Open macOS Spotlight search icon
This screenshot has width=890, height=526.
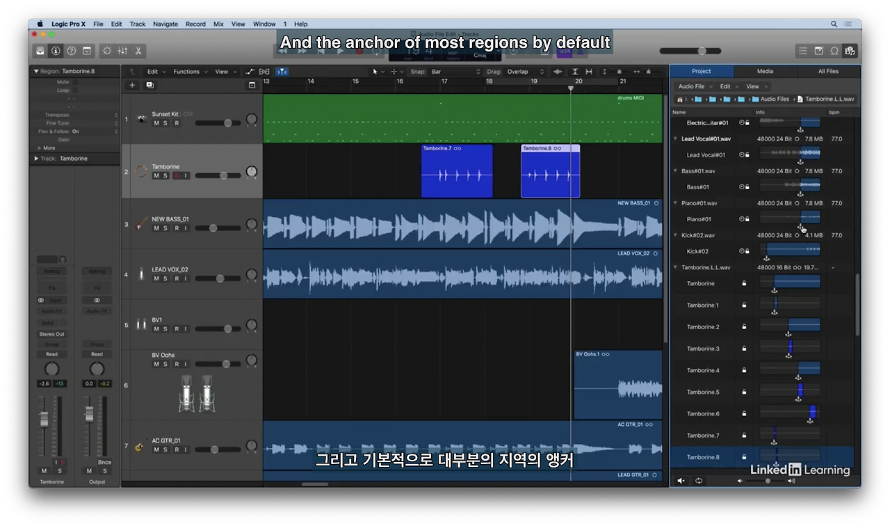(834, 24)
